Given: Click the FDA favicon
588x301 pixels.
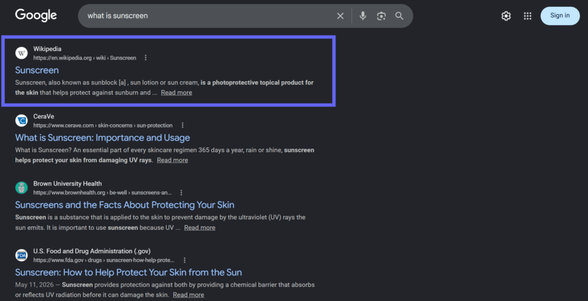Looking at the screenshot, I should (21, 255).
